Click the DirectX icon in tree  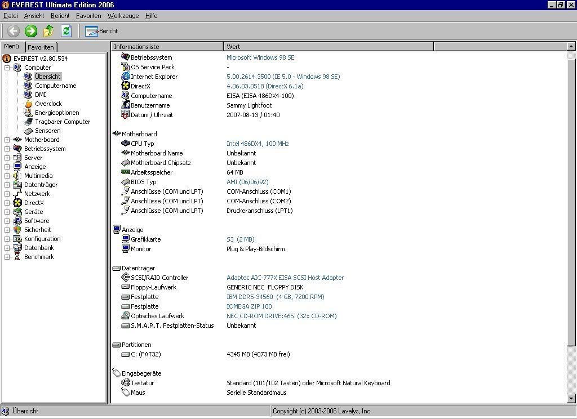pyautogui.click(x=17, y=203)
